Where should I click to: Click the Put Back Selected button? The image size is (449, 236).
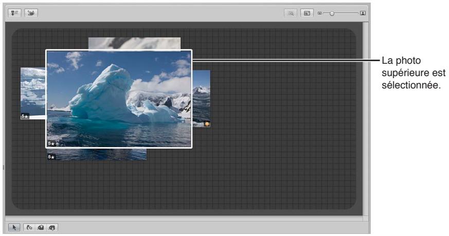tap(14, 13)
